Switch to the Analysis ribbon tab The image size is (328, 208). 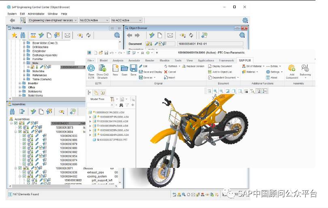click(118, 60)
